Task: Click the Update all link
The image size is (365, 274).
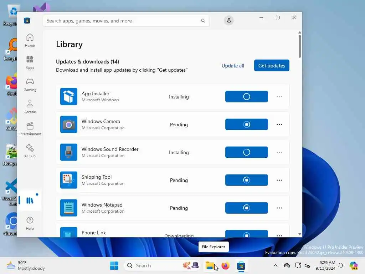Action: (233, 66)
